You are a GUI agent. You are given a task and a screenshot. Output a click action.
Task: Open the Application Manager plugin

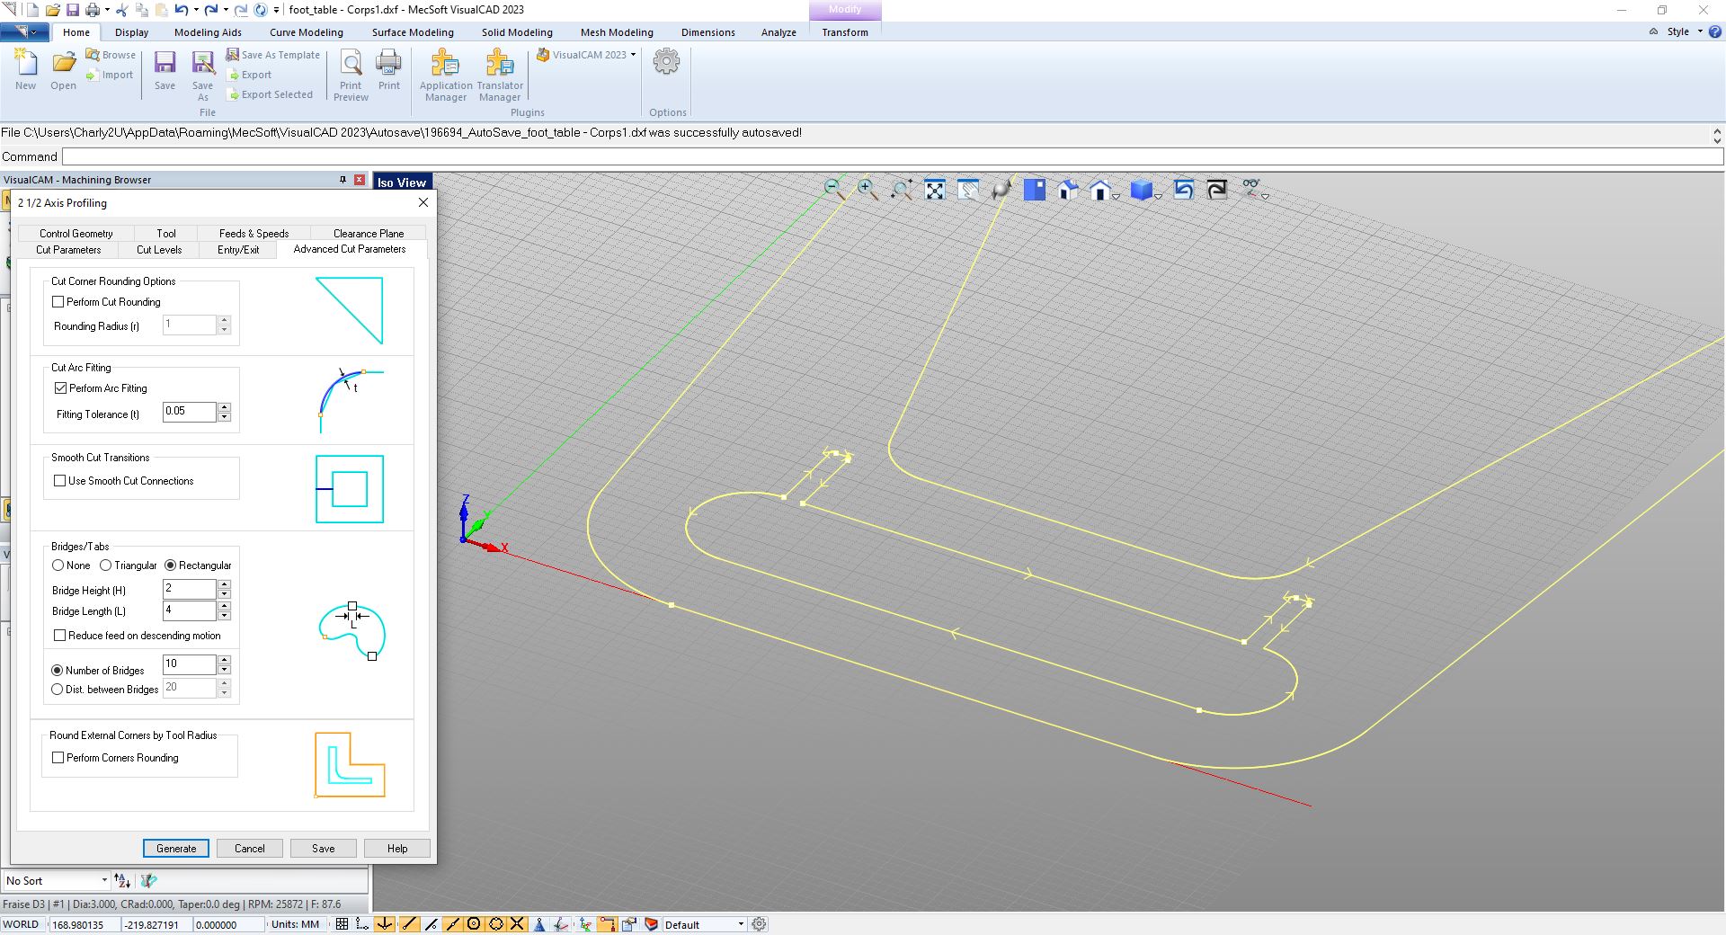[446, 76]
